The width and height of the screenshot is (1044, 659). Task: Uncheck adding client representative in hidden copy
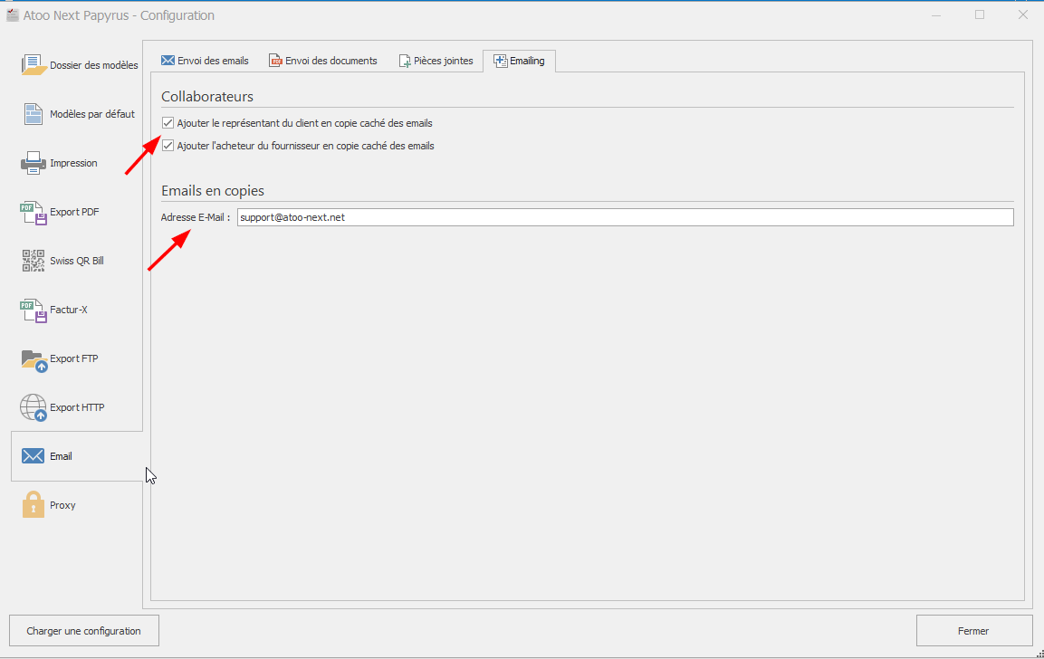[x=168, y=123]
